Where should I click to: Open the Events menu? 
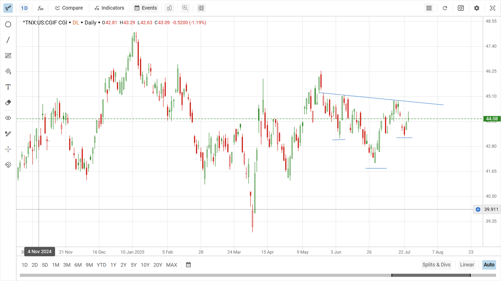[146, 8]
